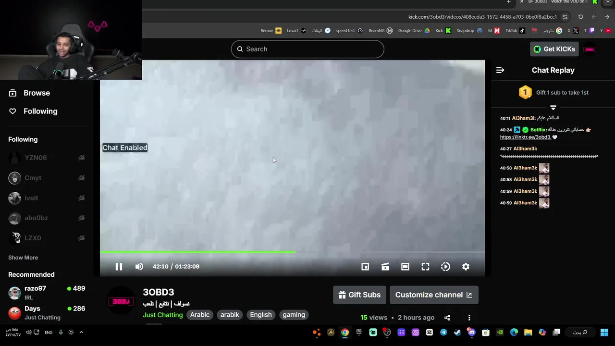Viewport: 615px width, 346px height.
Task: Enter fullscreen video mode
Action: 425,267
